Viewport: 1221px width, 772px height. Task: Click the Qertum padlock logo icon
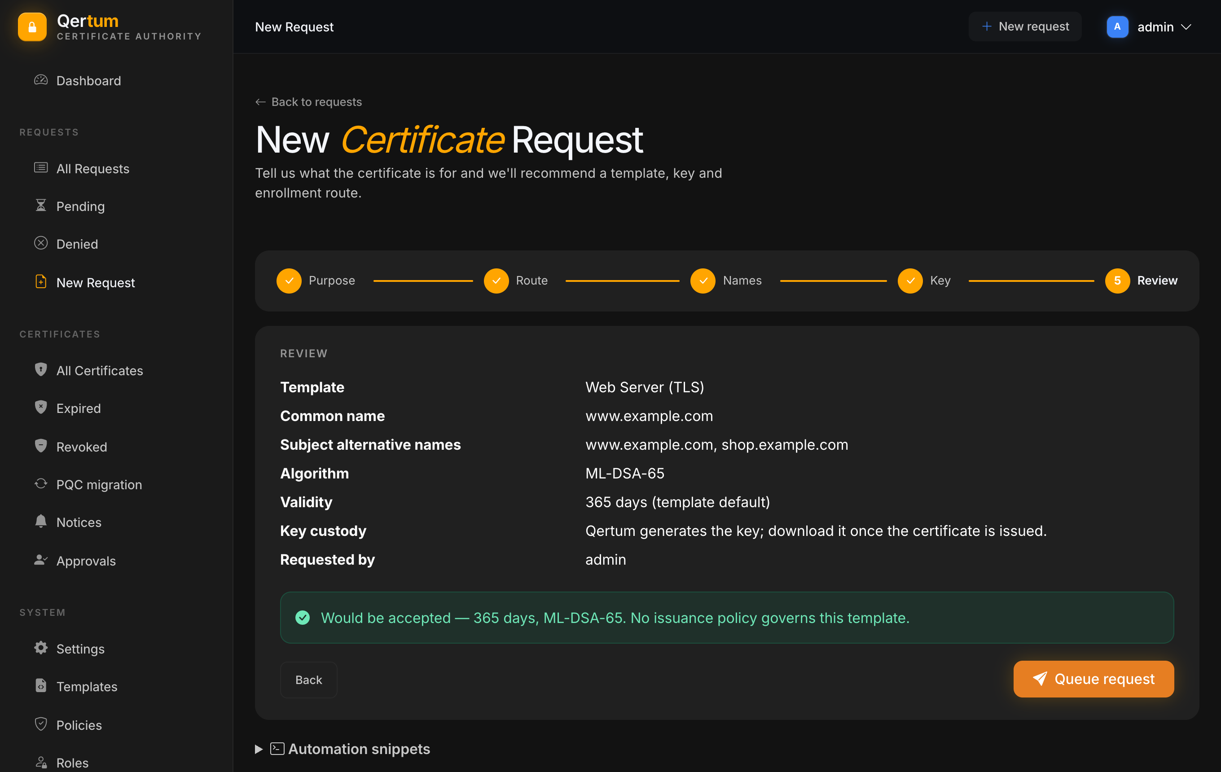[32, 27]
